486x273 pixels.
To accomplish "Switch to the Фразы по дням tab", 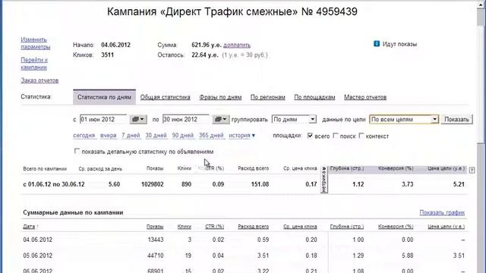I will 220,97.
